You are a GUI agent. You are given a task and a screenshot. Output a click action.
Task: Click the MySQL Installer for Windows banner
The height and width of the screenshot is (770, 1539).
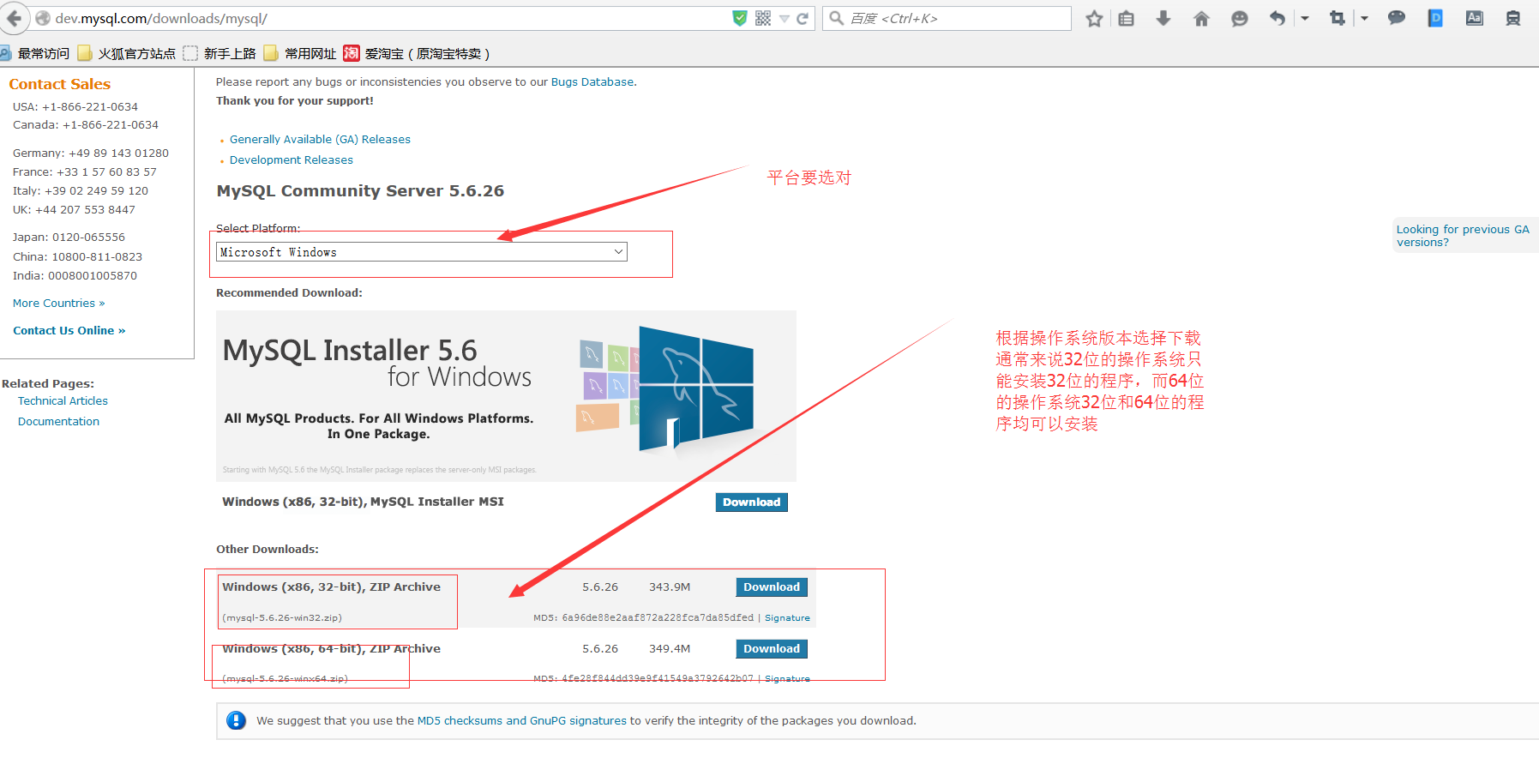pos(506,395)
